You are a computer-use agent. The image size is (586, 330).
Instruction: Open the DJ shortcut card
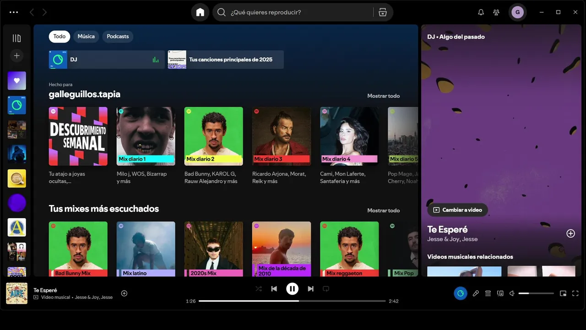point(107,60)
